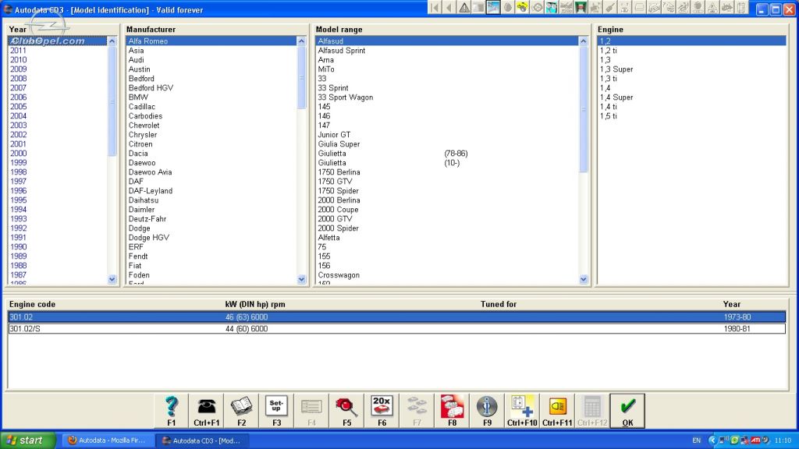Click the EN language indicator in tray
Screen dimensions: 799x449
697,440
